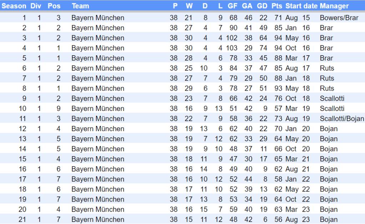
Task: Select the Start date column header
Action: pyautogui.click(x=301, y=6)
